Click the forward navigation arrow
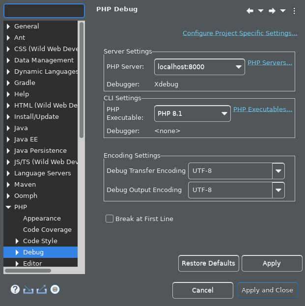305x306 pixels. (272, 11)
